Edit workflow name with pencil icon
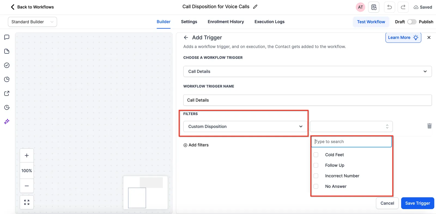Image resolution: width=436 pixels, height=214 pixels. tap(255, 7)
